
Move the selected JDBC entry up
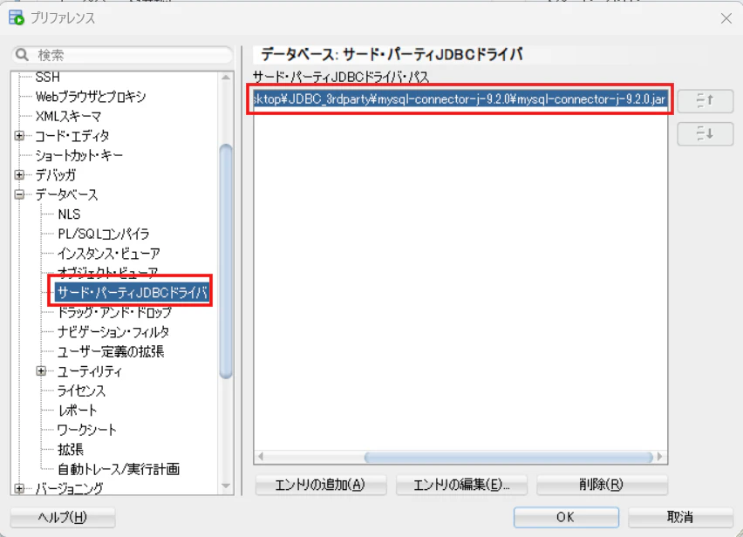coord(706,101)
